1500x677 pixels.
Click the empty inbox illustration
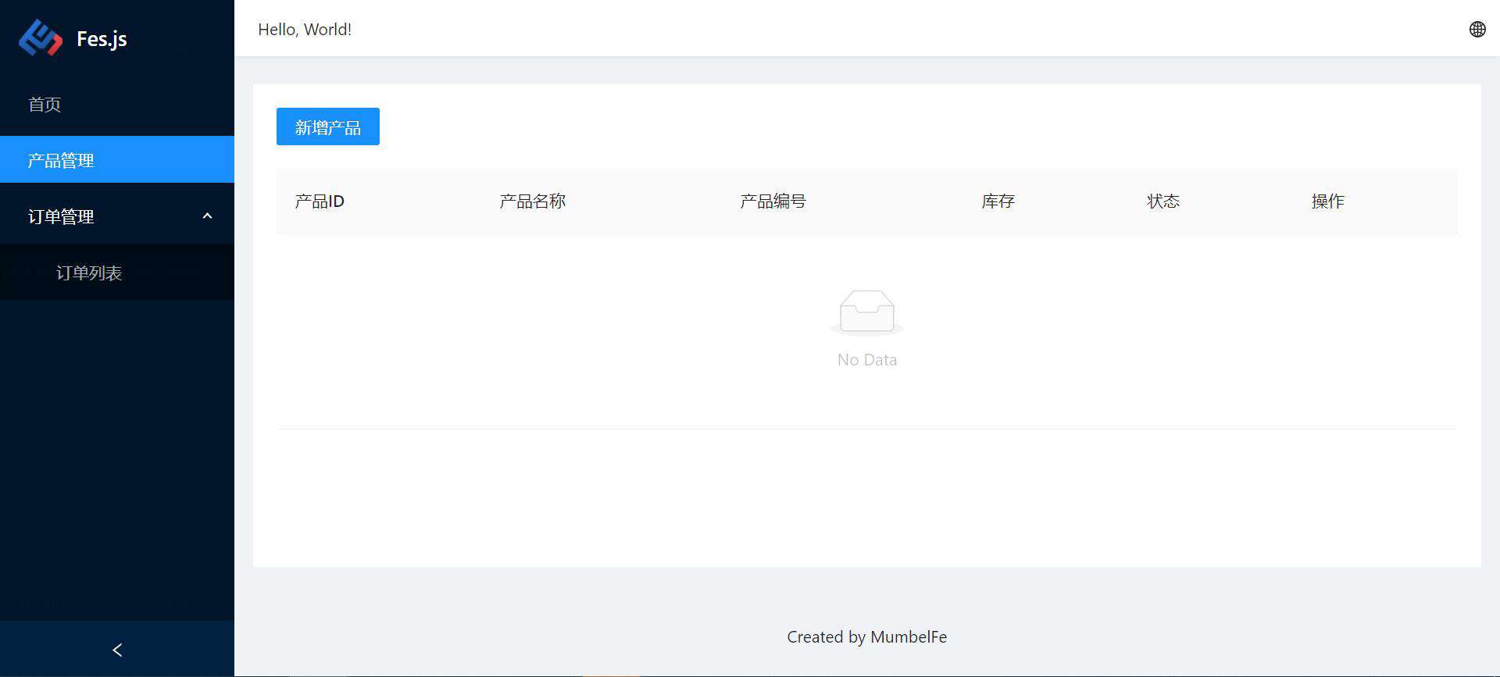pos(866,312)
